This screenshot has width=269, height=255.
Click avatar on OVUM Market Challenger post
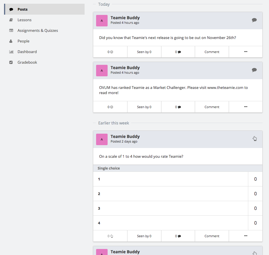(102, 71)
